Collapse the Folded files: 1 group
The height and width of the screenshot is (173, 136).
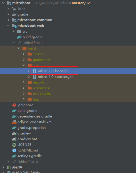pyautogui.click(x=14, y=42)
